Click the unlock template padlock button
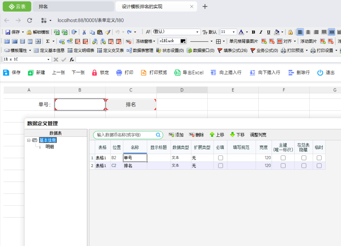 tap(38, 32)
